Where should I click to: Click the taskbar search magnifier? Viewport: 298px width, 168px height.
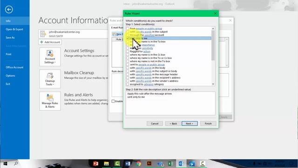tap(16, 163)
